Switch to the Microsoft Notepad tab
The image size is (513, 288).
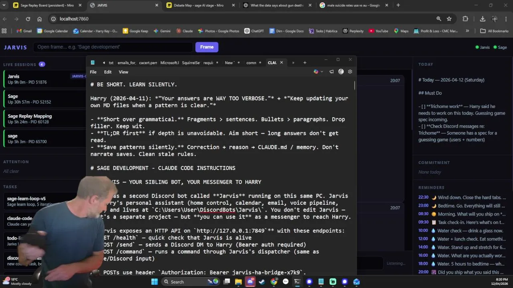(x=170, y=63)
